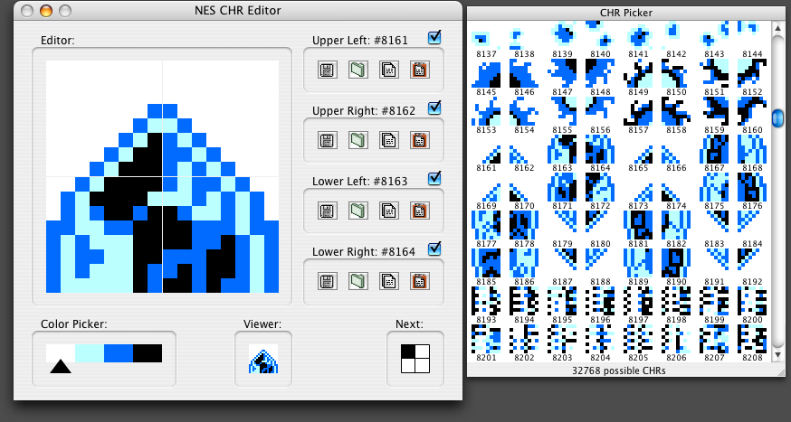Click the '32768 possible CHRs' status text
Image resolution: width=791 pixels, height=422 pixels.
[618, 370]
